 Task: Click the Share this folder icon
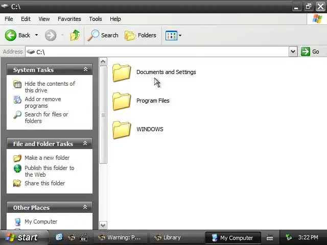click(x=17, y=183)
